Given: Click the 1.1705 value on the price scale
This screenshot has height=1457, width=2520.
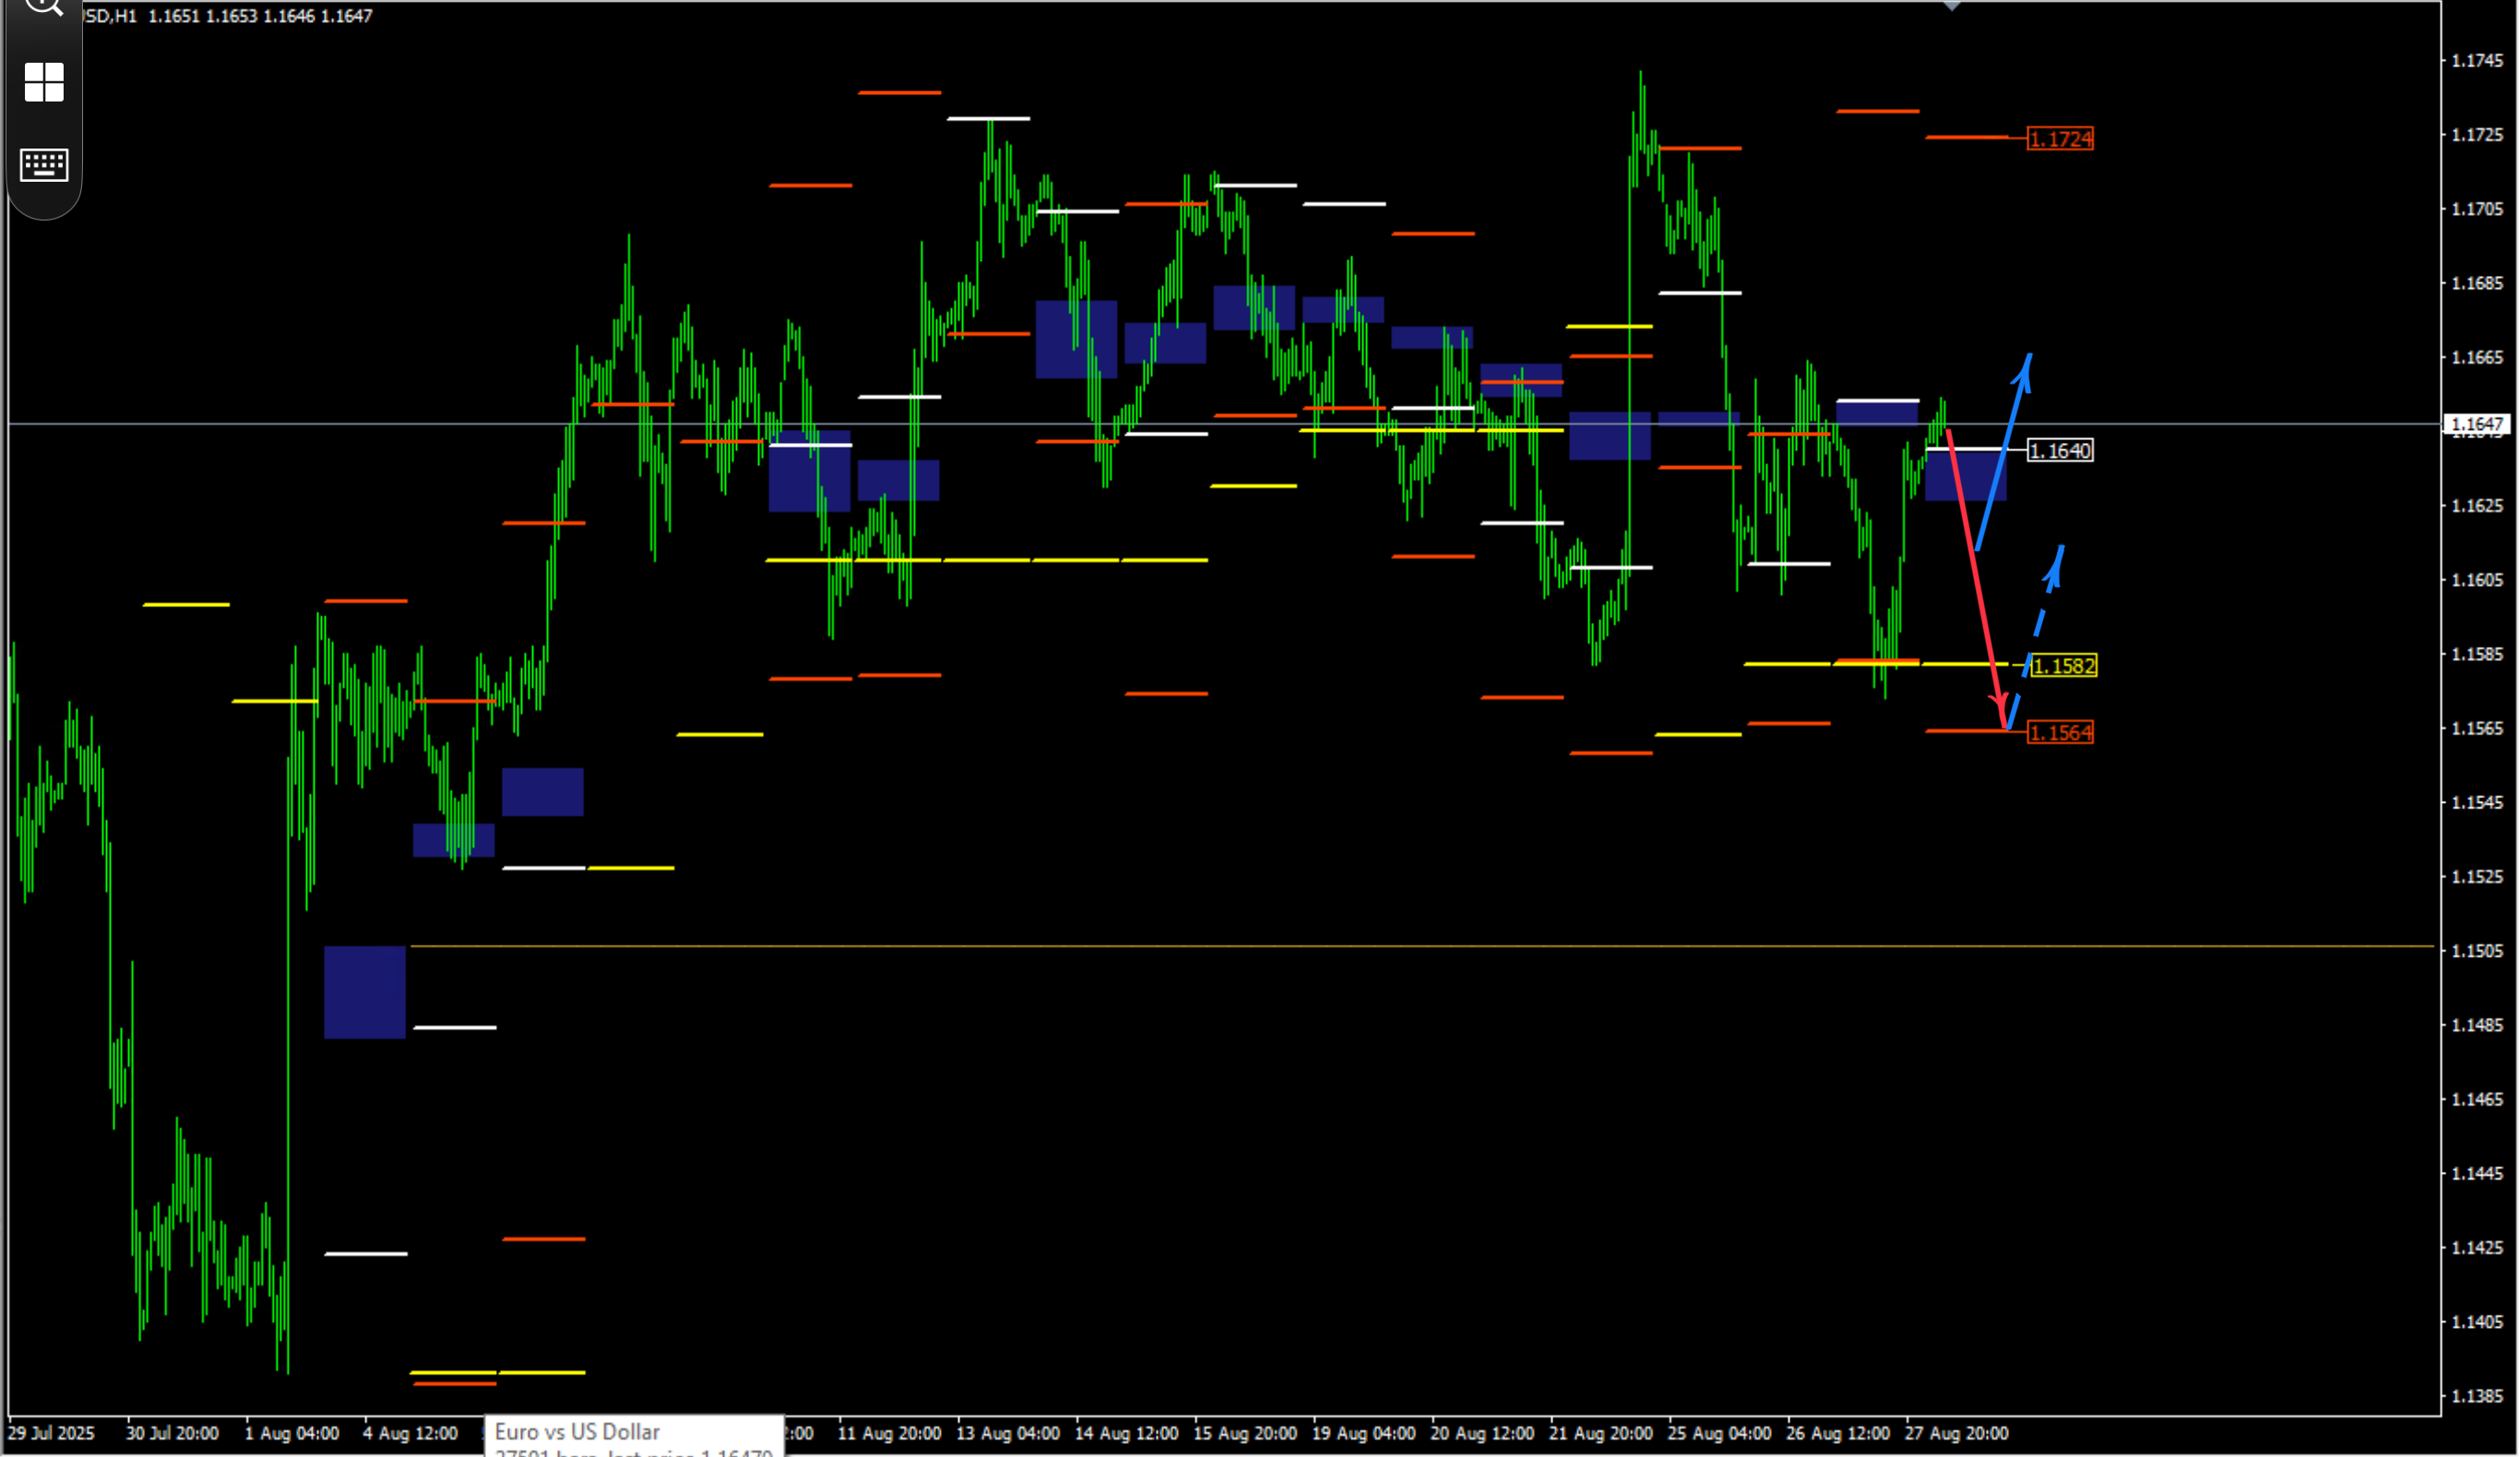Looking at the screenshot, I should tap(2477, 209).
